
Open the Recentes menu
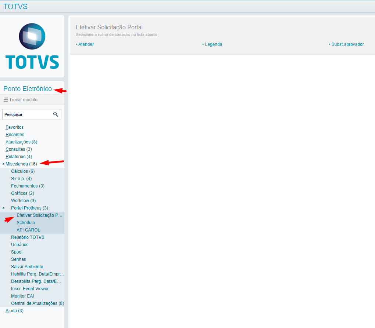(x=15, y=135)
